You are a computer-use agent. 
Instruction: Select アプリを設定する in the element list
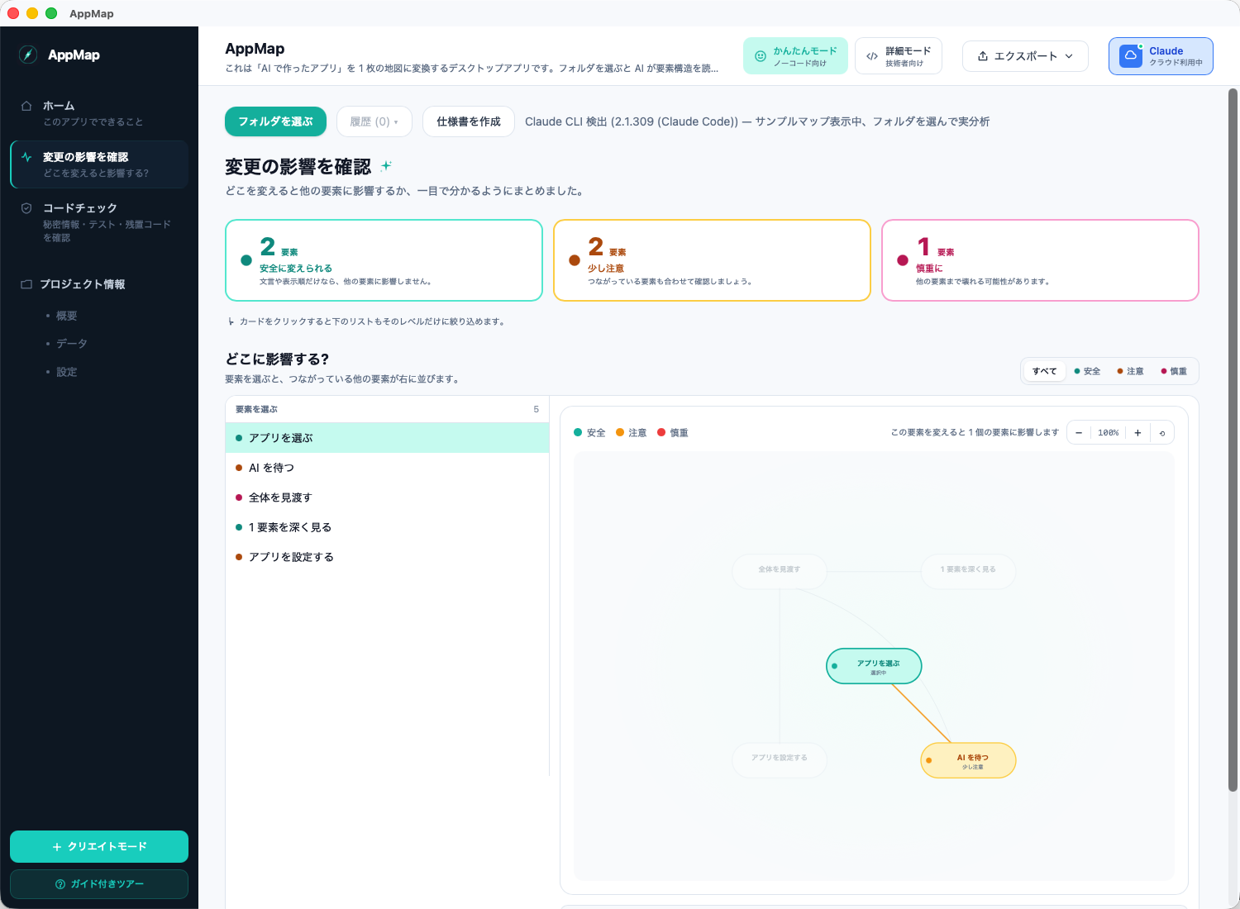coord(387,557)
